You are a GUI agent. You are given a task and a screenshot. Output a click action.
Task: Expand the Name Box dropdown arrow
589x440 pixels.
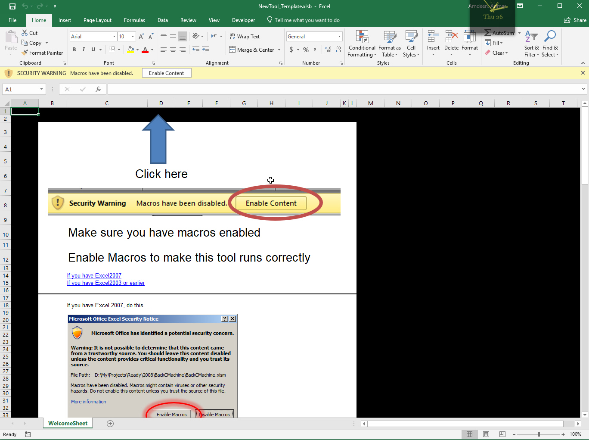point(41,89)
